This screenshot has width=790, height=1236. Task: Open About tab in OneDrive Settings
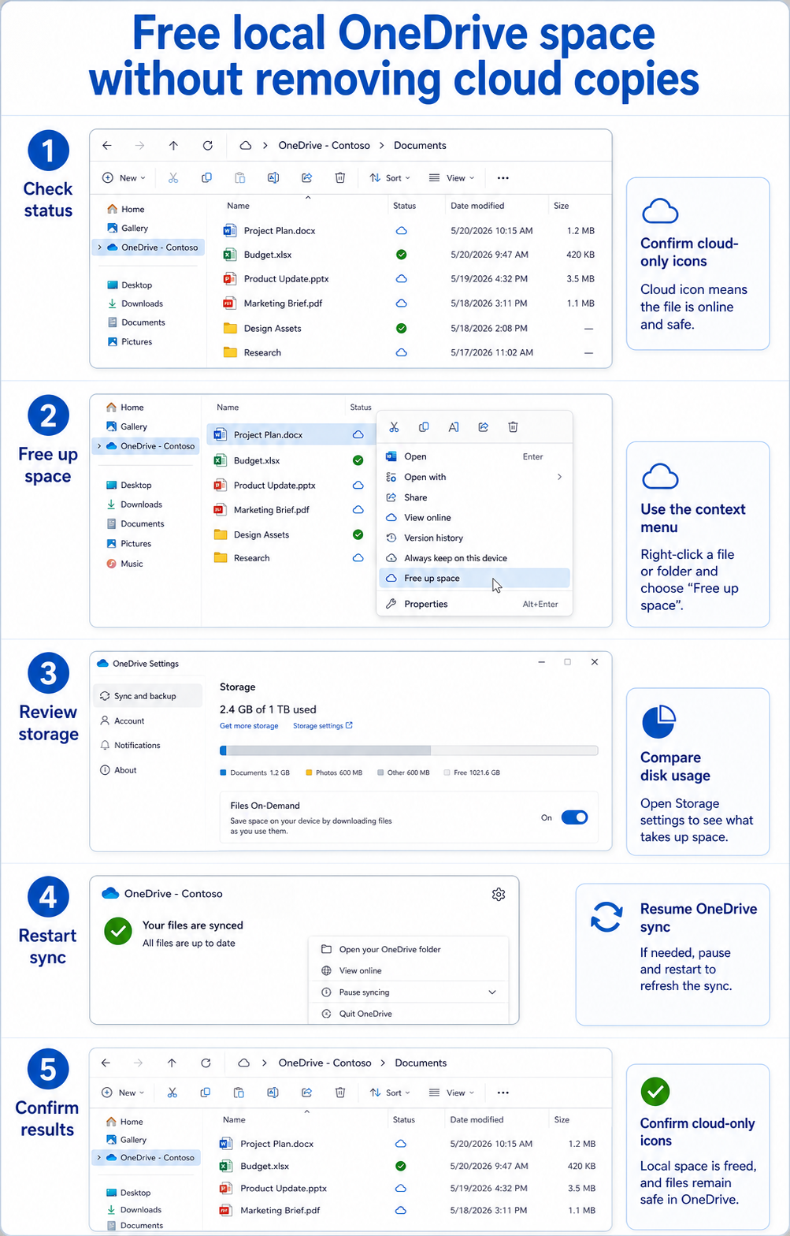tap(147, 770)
